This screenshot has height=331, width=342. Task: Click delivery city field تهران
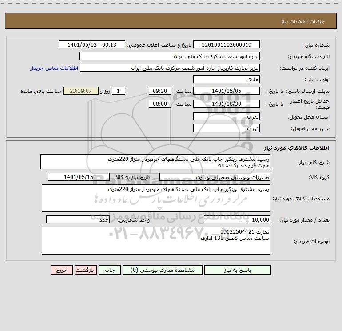[227, 128]
